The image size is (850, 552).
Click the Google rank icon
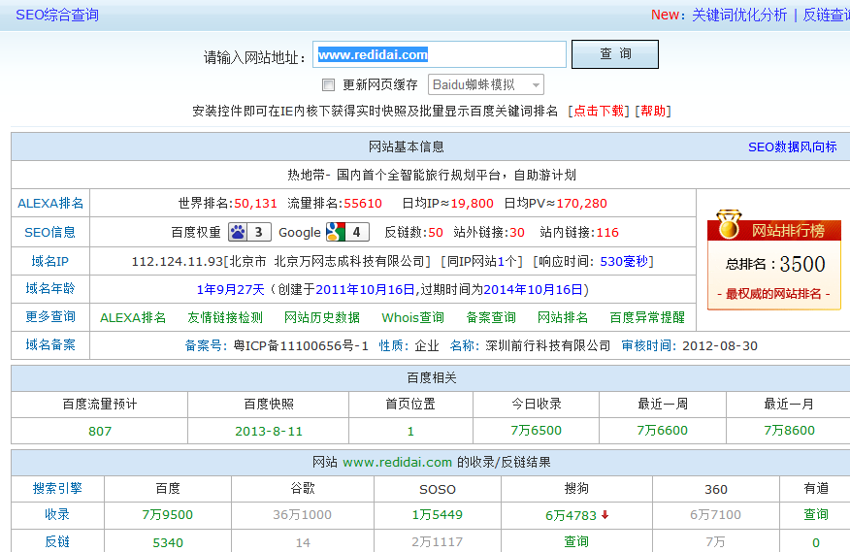pos(347,232)
